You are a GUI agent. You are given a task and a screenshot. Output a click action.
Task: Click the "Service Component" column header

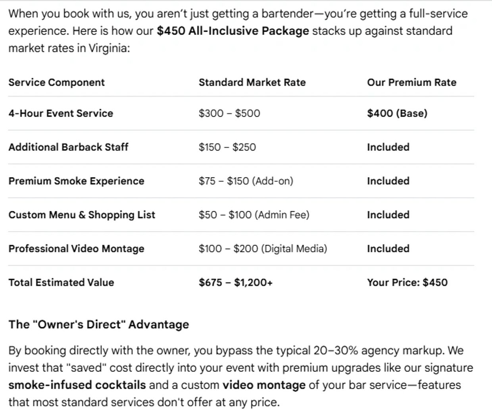(x=57, y=83)
